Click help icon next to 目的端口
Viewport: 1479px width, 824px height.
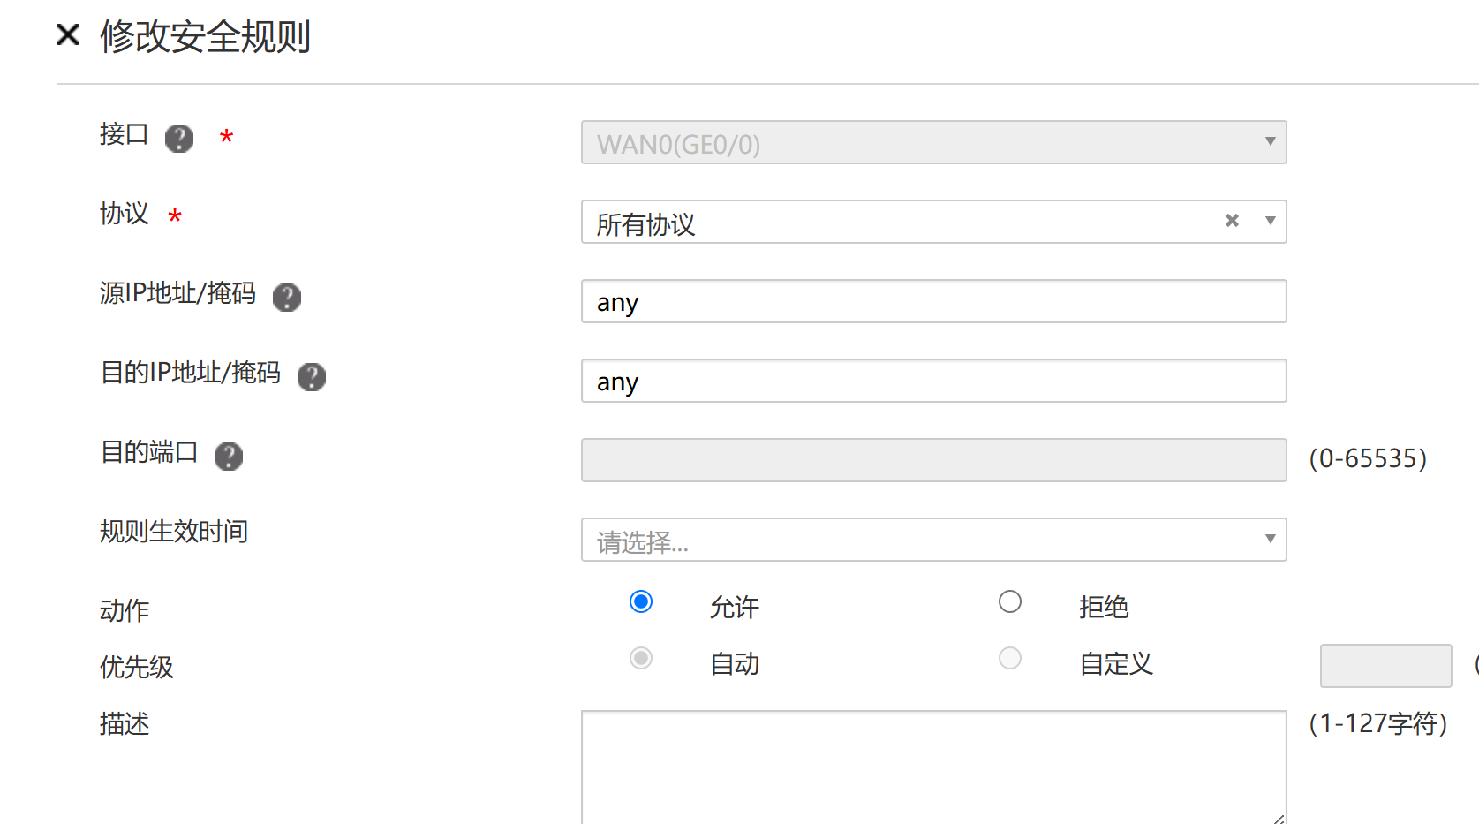pos(229,457)
